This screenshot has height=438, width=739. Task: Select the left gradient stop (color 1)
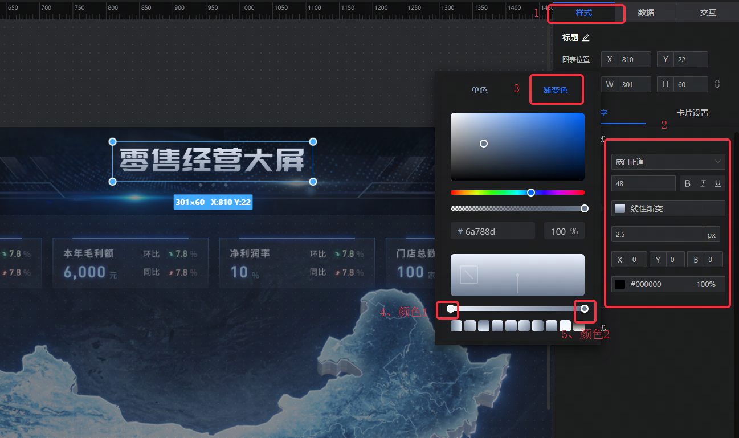451,309
